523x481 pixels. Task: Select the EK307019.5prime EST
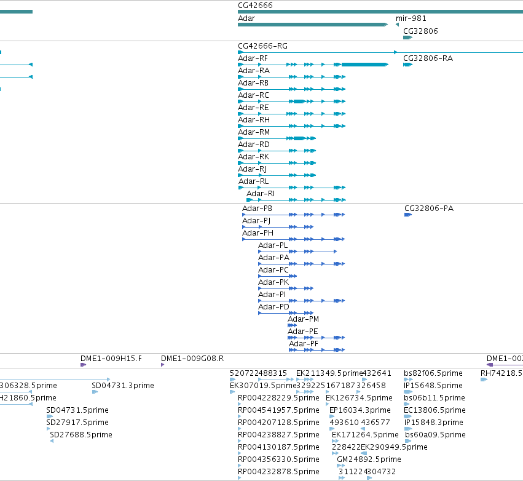(232, 392)
